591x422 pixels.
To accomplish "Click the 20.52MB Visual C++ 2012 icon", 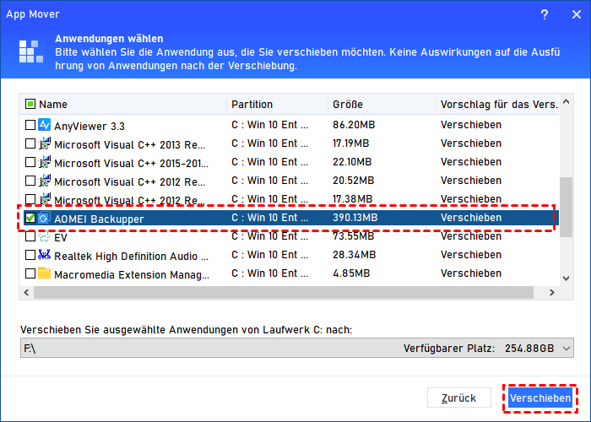I will (44, 180).
